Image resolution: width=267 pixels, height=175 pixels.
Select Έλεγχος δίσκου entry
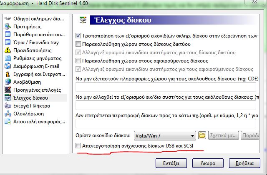coord(30,98)
